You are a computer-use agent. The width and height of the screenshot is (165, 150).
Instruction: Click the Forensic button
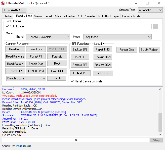(57, 57)
